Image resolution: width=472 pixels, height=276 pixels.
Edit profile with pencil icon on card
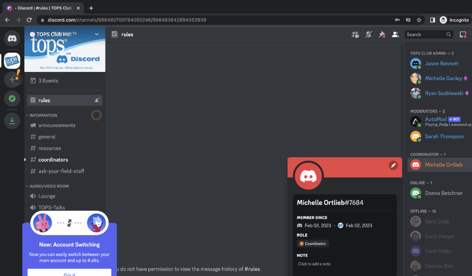[393, 166]
